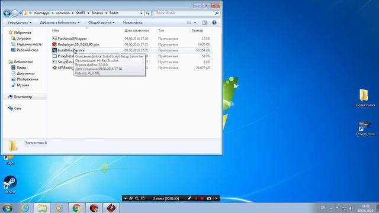Click the Новая папка desktop folder
Screen dimensions: 379x213
click(365, 98)
